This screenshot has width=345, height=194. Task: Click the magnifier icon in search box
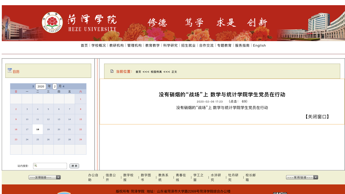click(36, 166)
